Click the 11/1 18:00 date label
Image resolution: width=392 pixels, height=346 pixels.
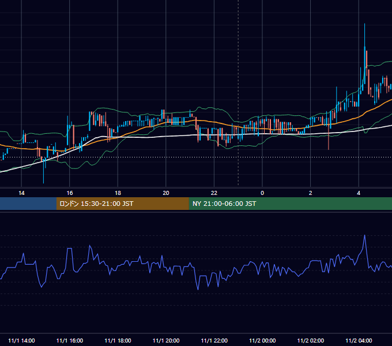(118, 340)
